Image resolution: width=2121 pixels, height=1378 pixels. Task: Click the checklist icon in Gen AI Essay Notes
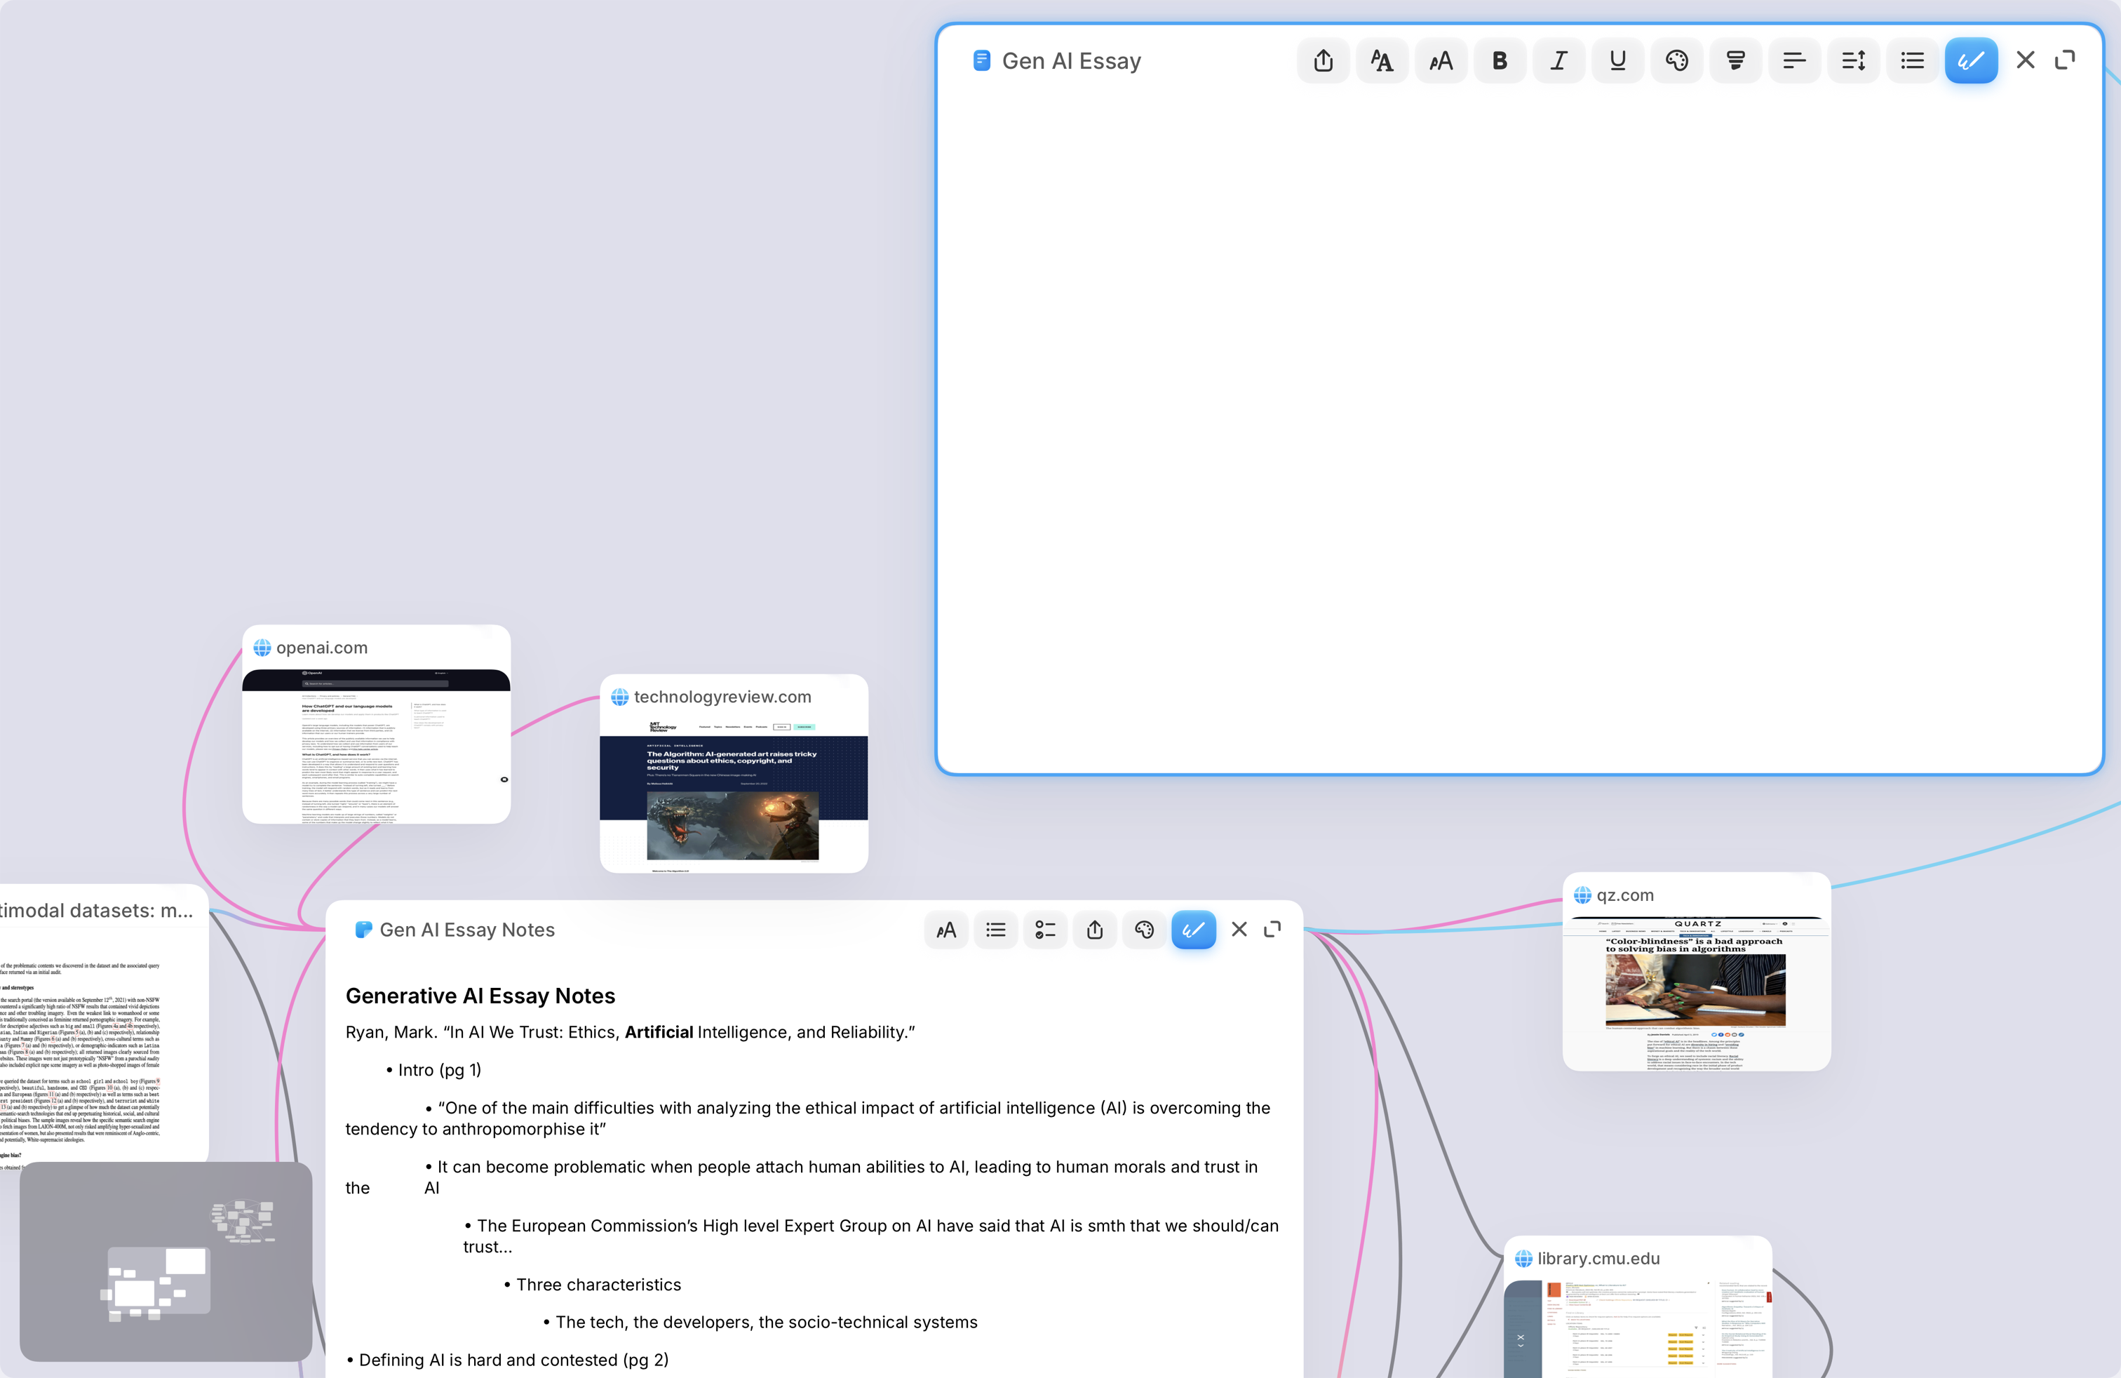point(1045,930)
